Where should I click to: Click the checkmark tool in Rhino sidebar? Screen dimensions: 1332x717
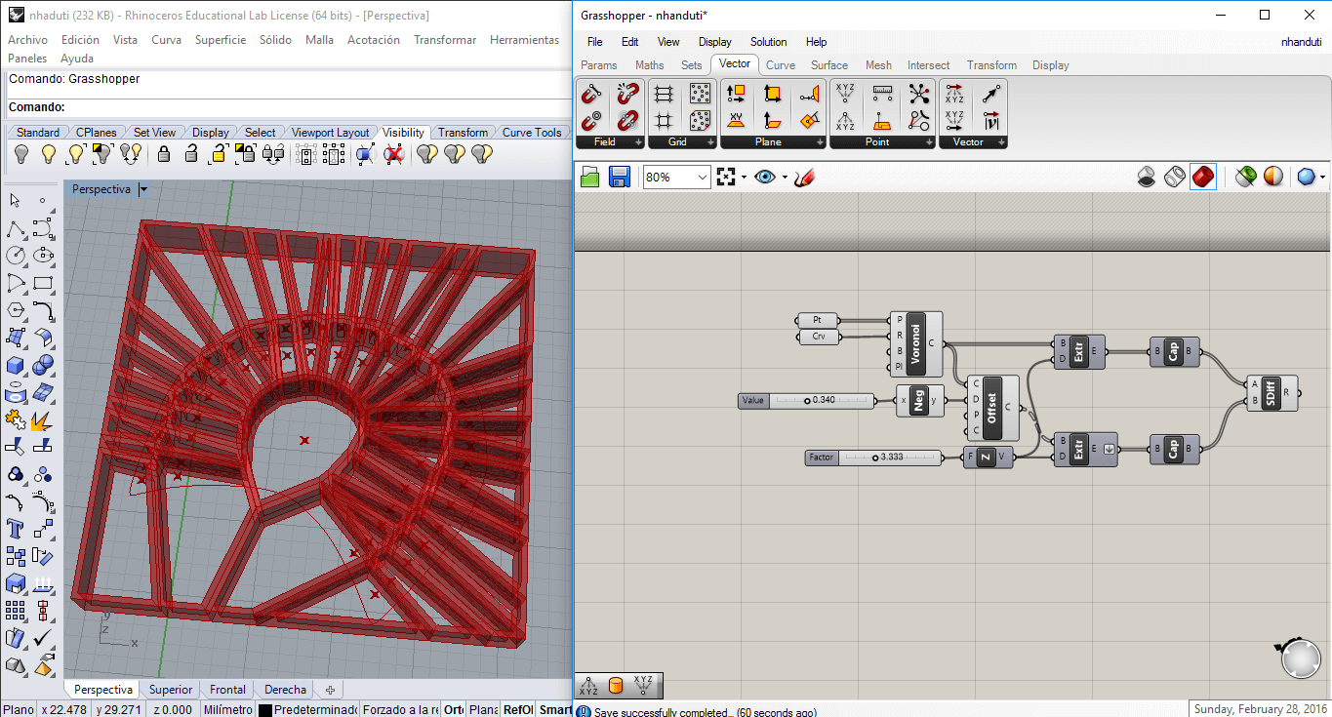[43, 638]
